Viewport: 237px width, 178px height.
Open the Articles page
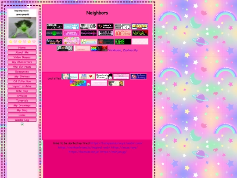pyautogui.click(x=22, y=96)
